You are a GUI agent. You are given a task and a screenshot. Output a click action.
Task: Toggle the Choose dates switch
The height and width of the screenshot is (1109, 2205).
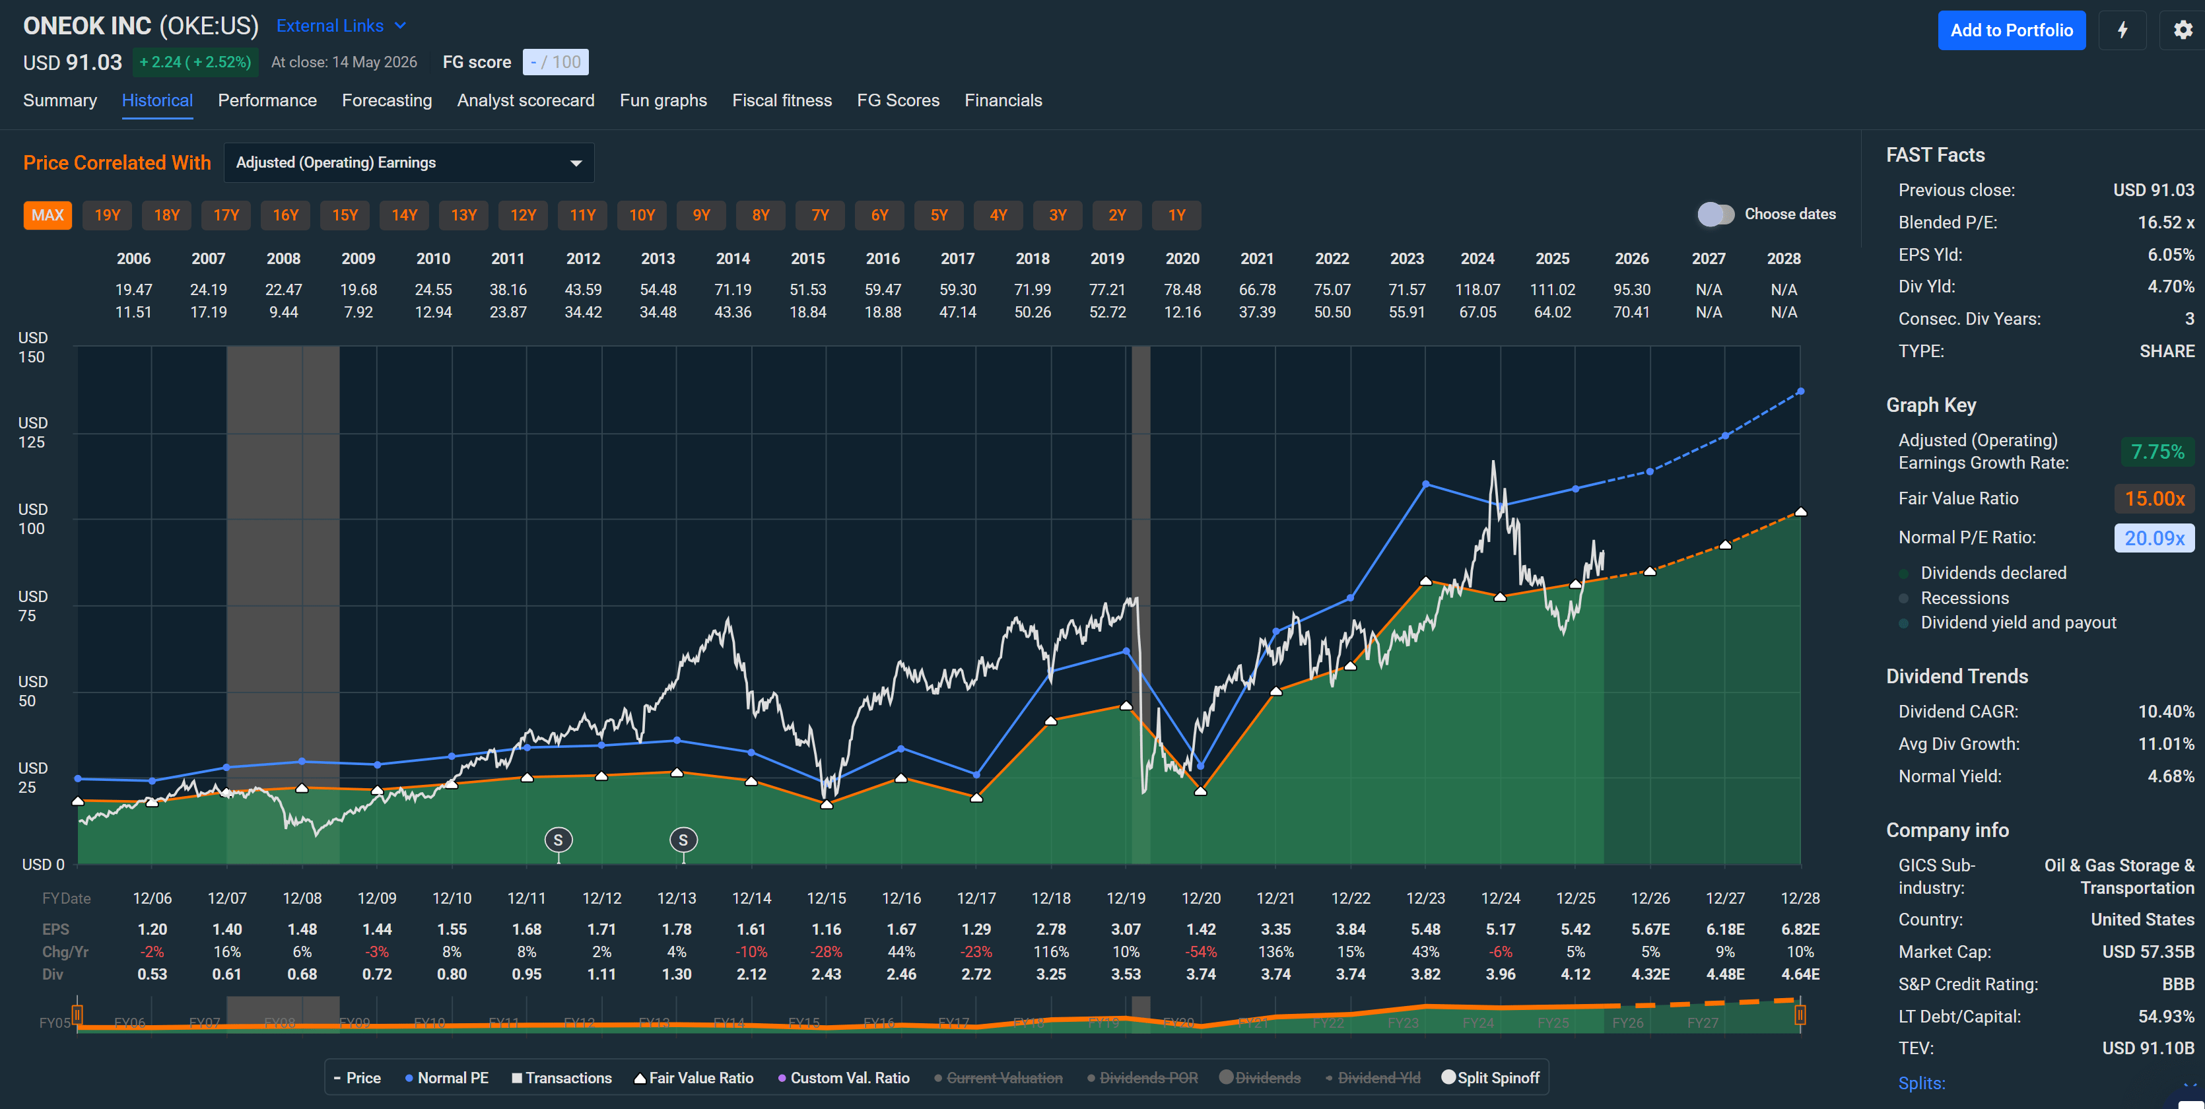[1715, 214]
